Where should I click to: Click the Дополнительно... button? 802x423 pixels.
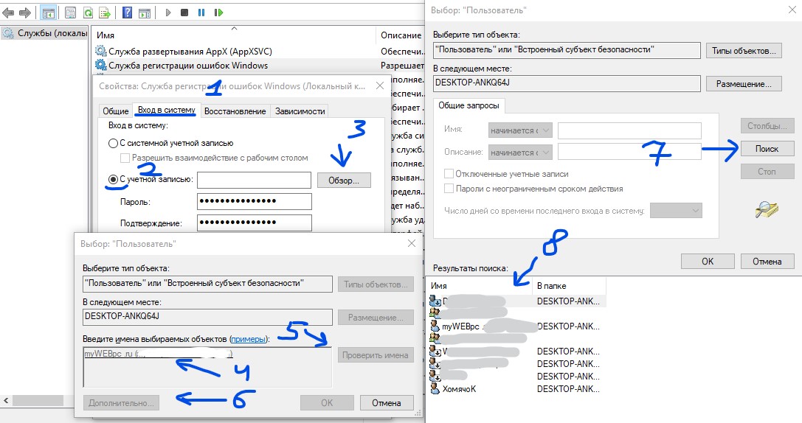[121, 402]
